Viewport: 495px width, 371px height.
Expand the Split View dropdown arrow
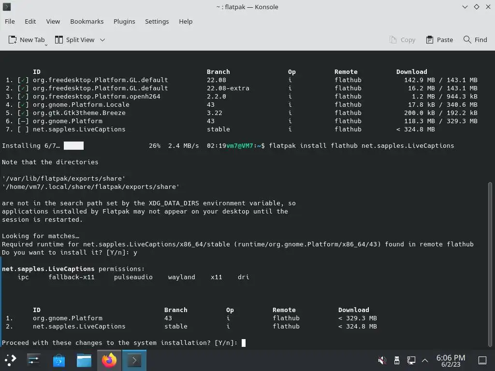pos(102,40)
